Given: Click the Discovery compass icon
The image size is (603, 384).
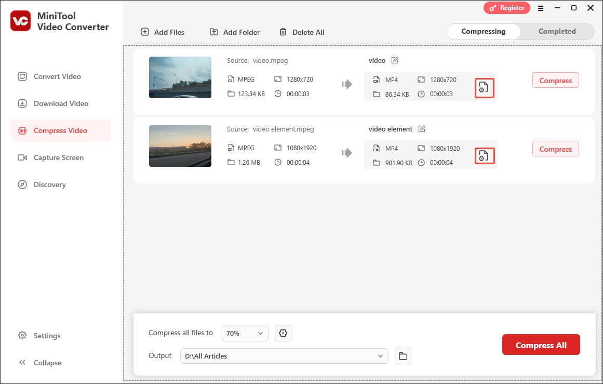Looking at the screenshot, I should coord(22,184).
